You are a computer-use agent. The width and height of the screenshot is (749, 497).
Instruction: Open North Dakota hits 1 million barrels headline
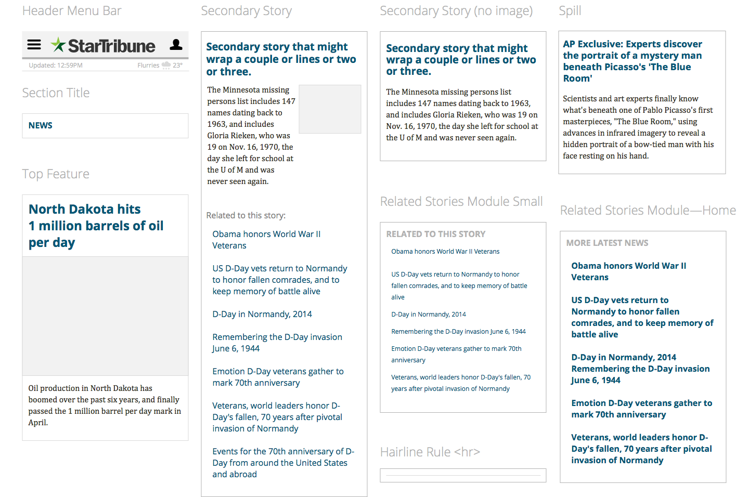(x=96, y=226)
